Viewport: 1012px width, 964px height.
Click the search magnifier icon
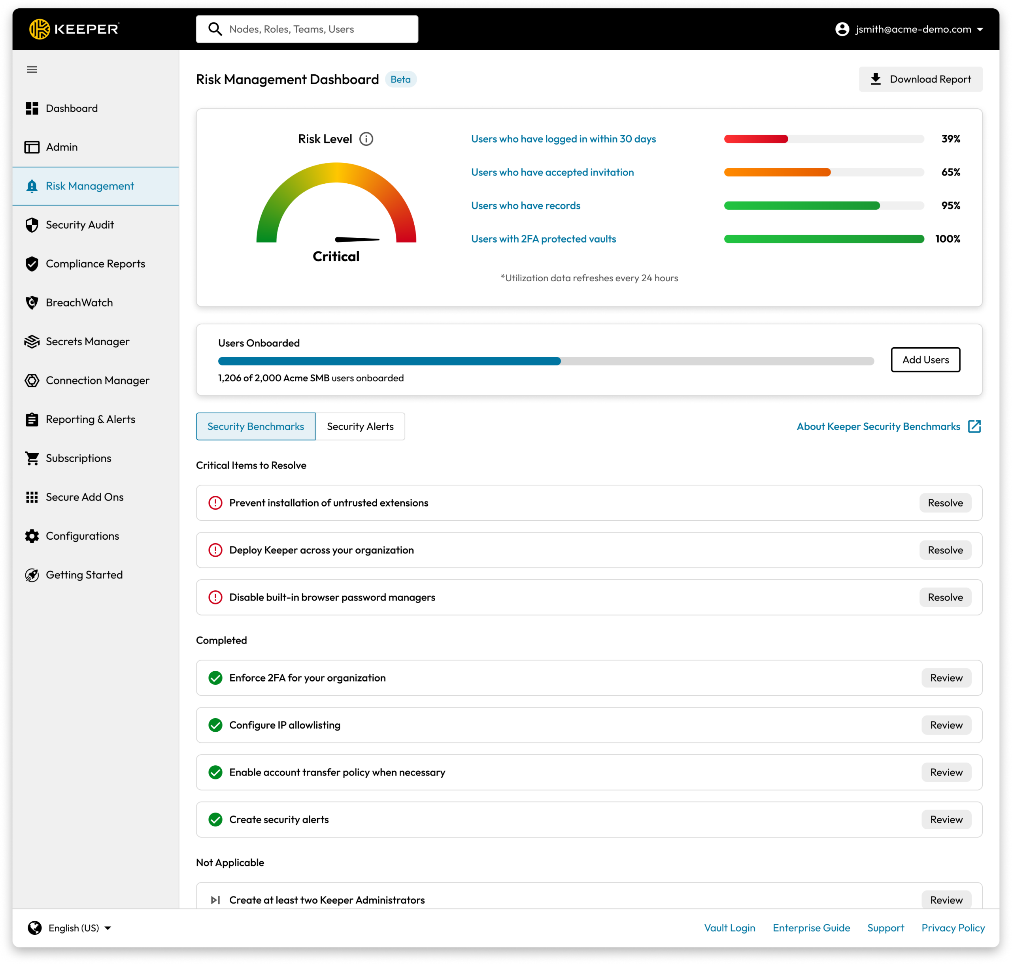(x=215, y=29)
